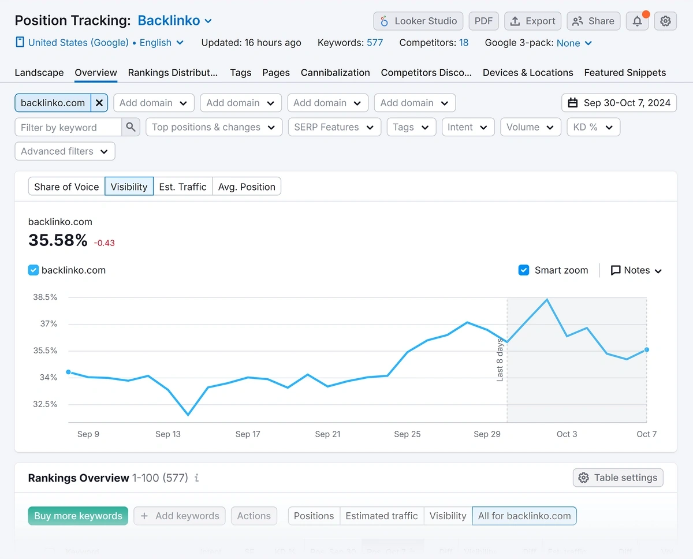This screenshot has width=693, height=559.
Task: Open the Rankings Distribution tab
Action: tap(173, 73)
